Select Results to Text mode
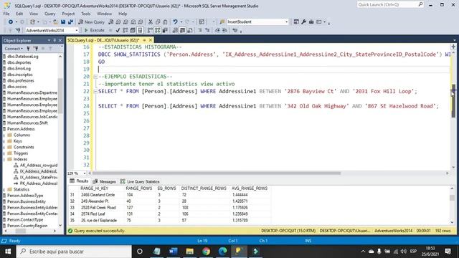The height and width of the screenshot is (258, 459). click(x=175, y=30)
